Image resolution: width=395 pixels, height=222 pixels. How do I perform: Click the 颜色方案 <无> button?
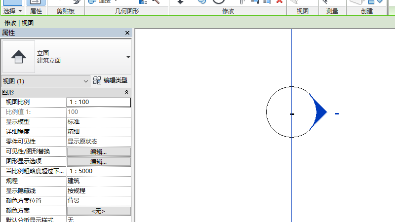(98, 211)
